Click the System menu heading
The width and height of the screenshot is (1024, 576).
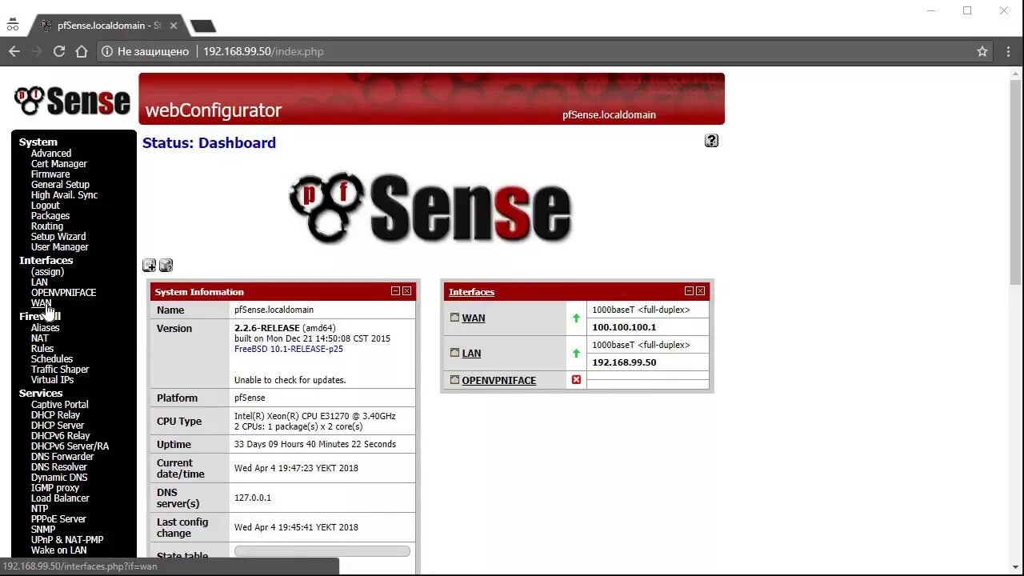pyautogui.click(x=38, y=142)
